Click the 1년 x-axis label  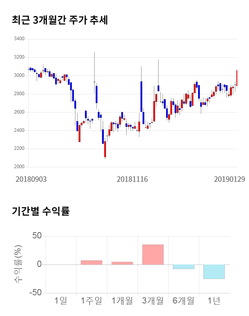214,301
